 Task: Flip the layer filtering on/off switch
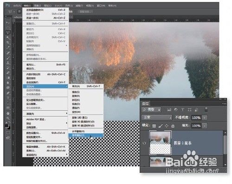click(206, 109)
